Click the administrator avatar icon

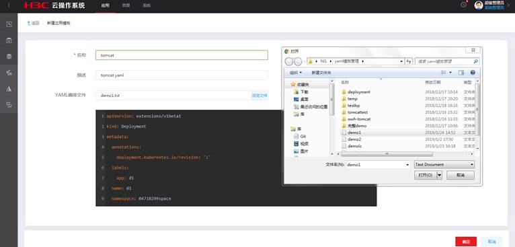point(479,5)
